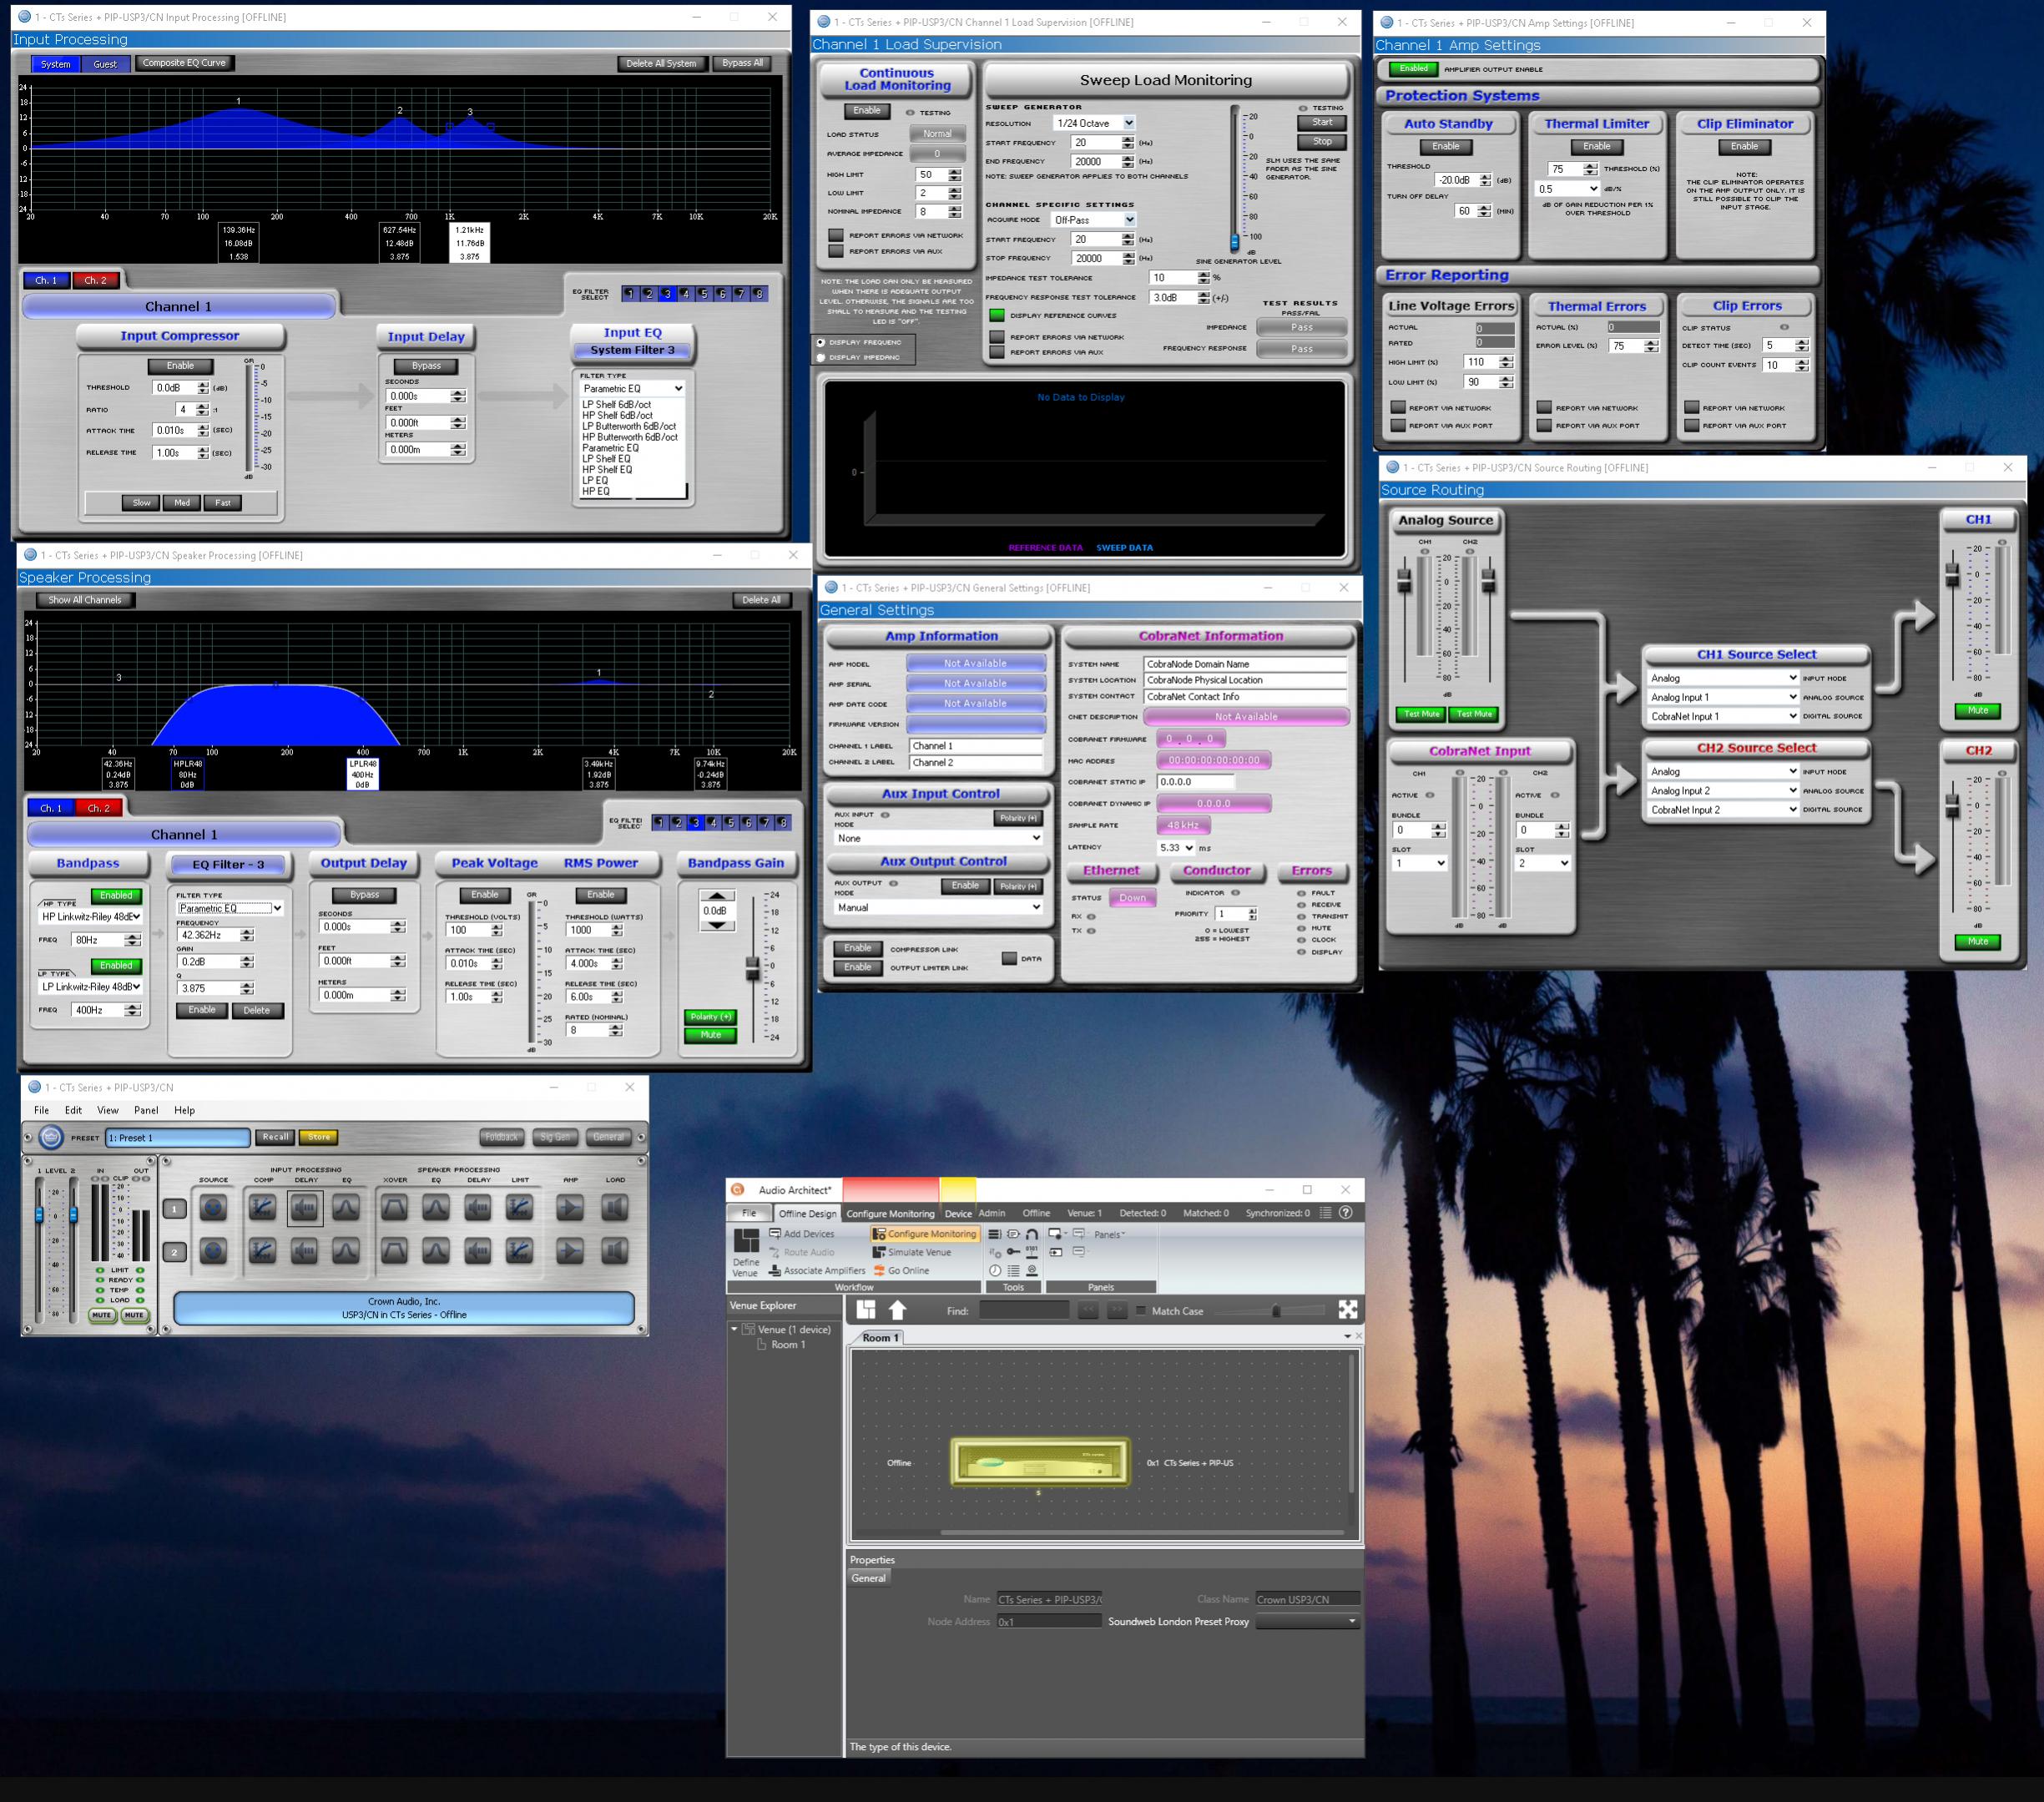2044x1802 pixels.
Task: Toggle Display Reference Curves checkbox
Action: click(x=997, y=315)
